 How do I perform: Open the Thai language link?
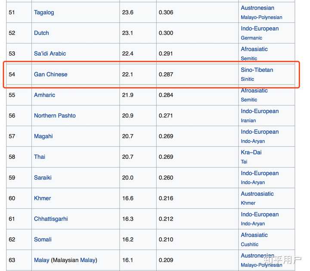click(x=40, y=157)
